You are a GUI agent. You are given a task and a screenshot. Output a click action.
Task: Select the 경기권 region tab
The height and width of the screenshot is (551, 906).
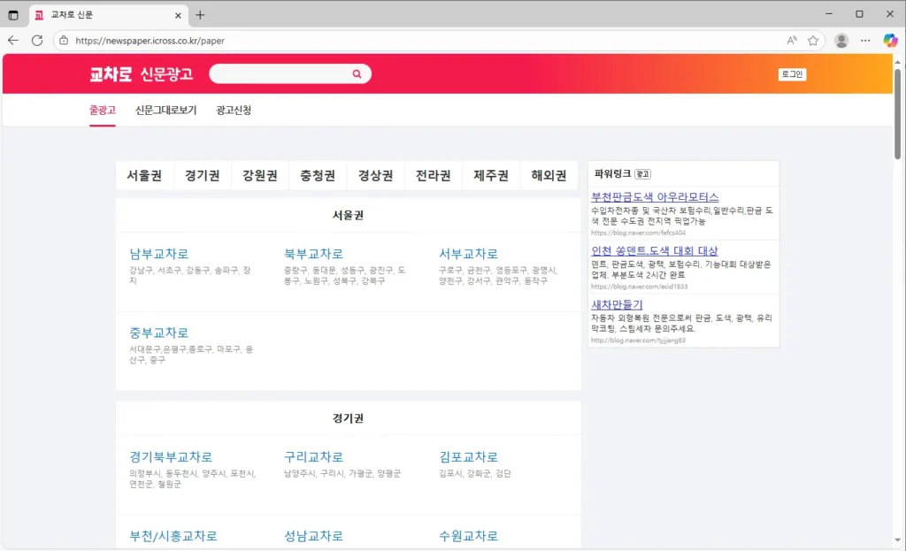click(x=202, y=175)
